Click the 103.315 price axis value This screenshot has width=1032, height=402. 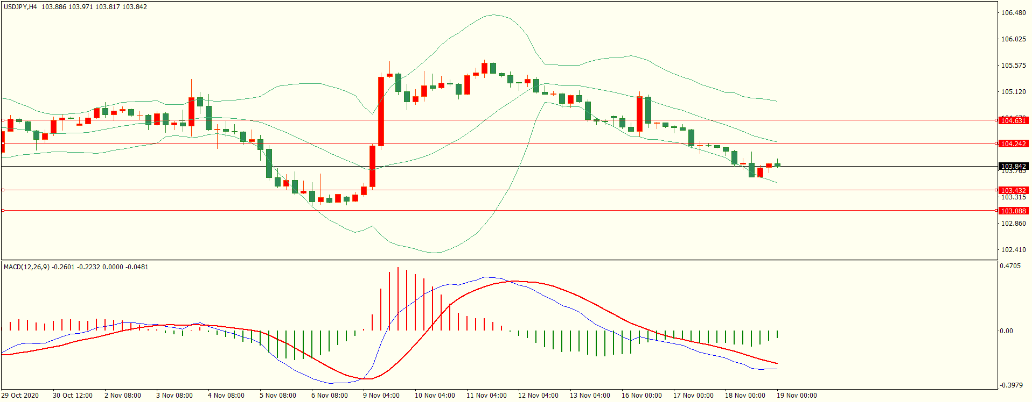click(x=1013, y=198)
